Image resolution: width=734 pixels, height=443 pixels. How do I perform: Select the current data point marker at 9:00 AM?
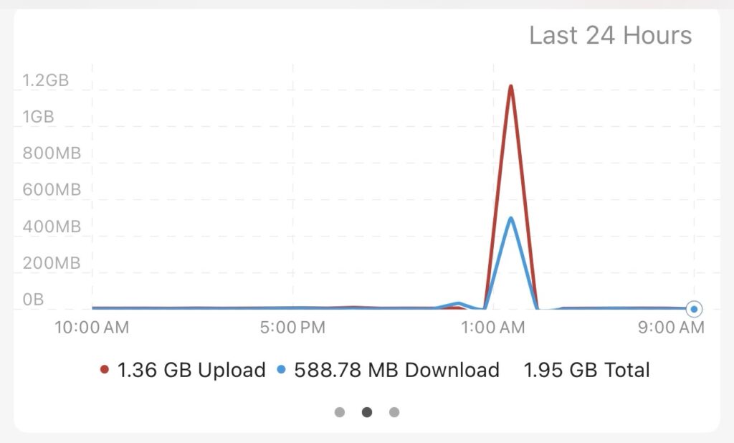(x=694, y=309)
